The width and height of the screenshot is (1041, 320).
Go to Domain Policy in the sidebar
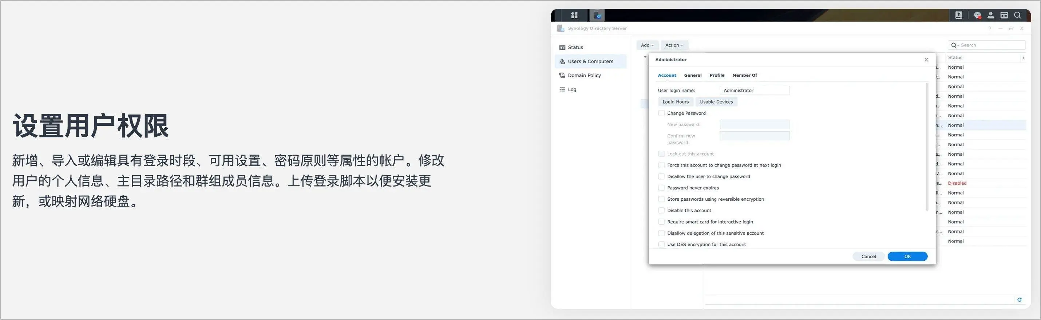click(x=584, y=76)
